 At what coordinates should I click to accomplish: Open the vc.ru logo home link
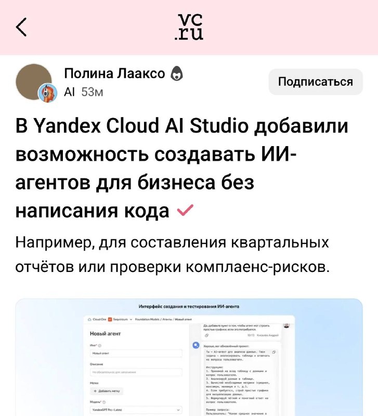coord(189,27)
